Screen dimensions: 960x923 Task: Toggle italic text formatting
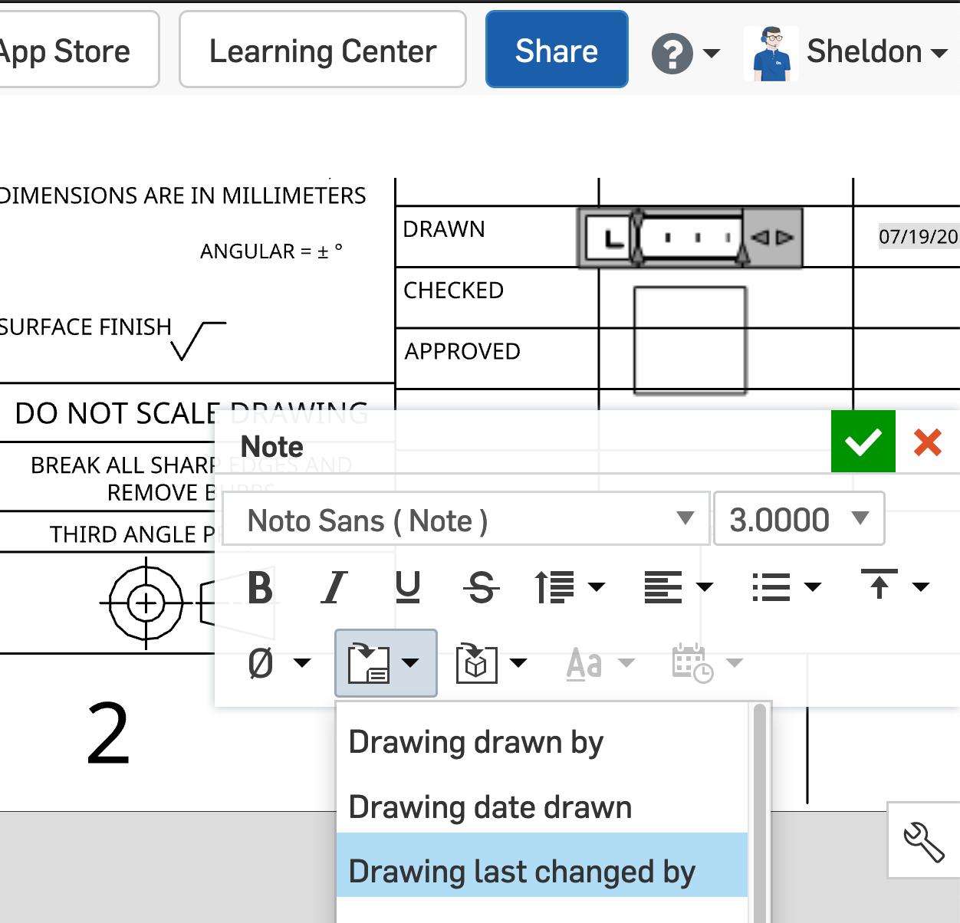point(334,588)
